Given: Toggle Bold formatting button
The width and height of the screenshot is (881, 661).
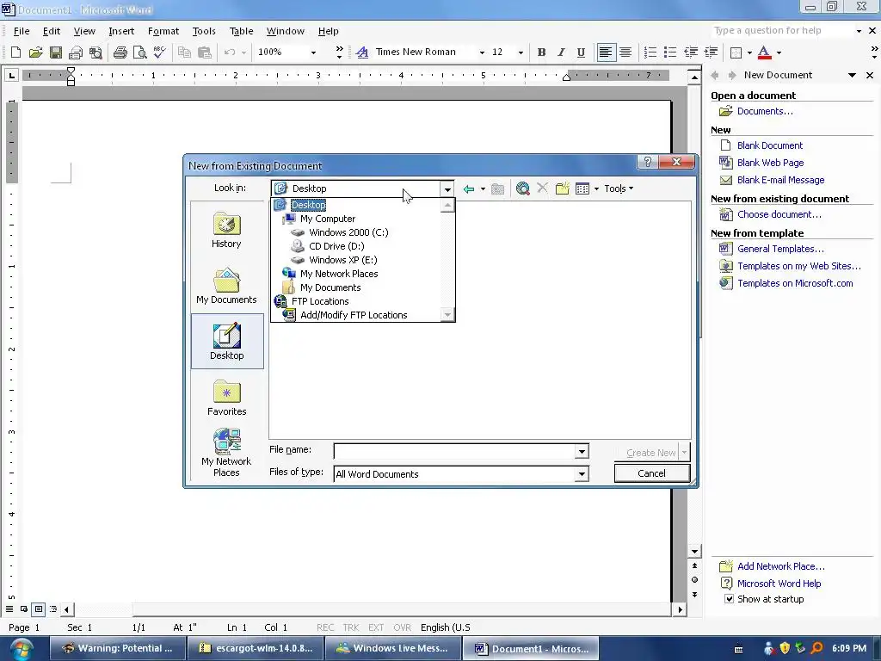Looking at the screenshot, I should 541,53.
